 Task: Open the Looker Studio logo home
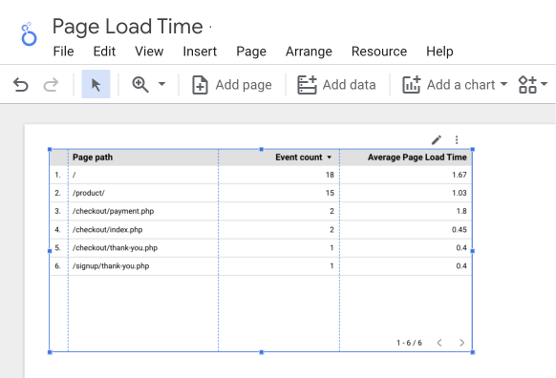tap(29, 34)
